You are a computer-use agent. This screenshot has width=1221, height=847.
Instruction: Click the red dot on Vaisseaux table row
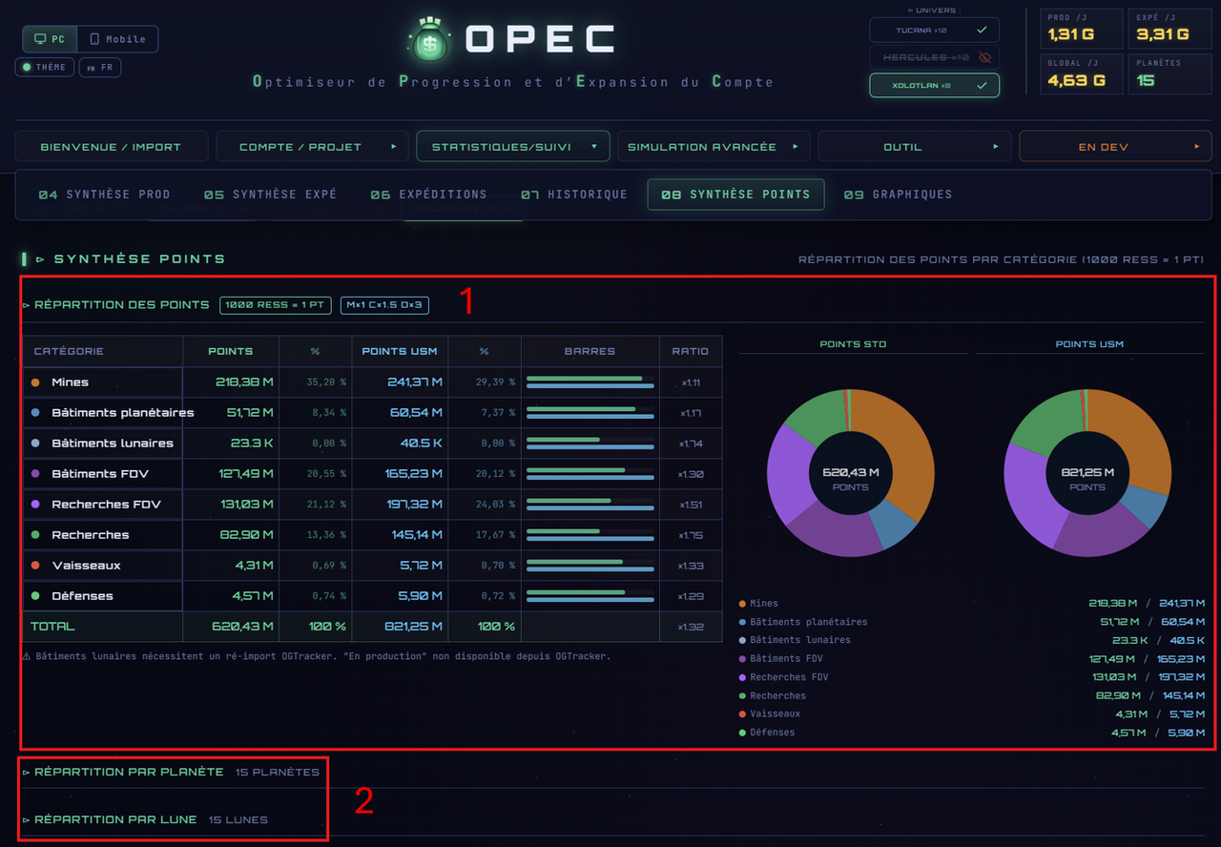(35, 566)
